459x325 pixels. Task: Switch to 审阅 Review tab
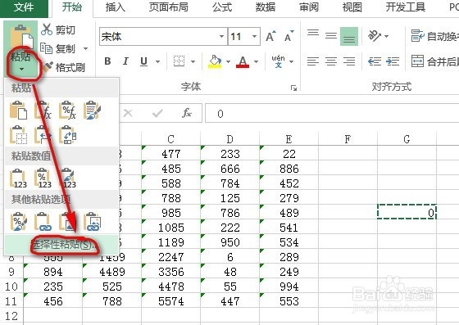(x=309, y=7)
